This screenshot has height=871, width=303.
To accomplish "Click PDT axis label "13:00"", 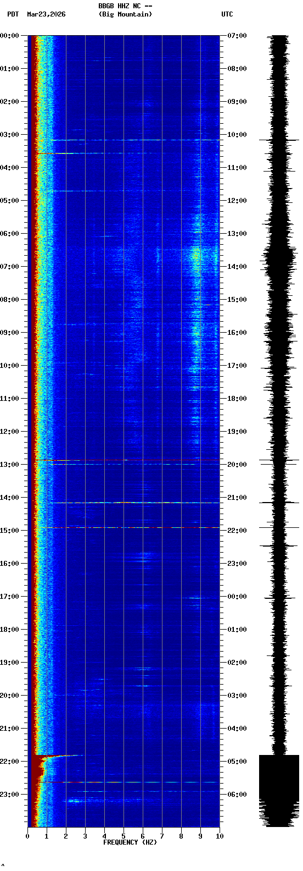I will [x=9, y=465].
